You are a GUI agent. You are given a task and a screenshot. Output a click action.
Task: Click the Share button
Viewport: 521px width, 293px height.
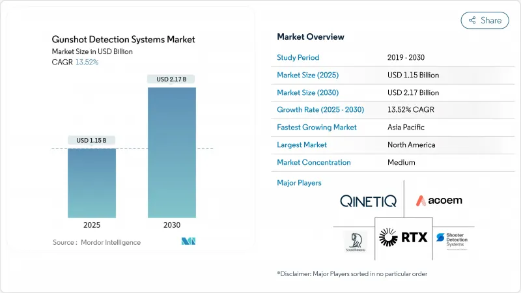[485, 20]
